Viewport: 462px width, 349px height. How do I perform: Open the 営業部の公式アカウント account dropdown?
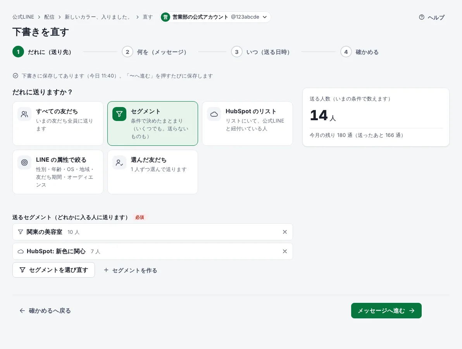[215, 17]
